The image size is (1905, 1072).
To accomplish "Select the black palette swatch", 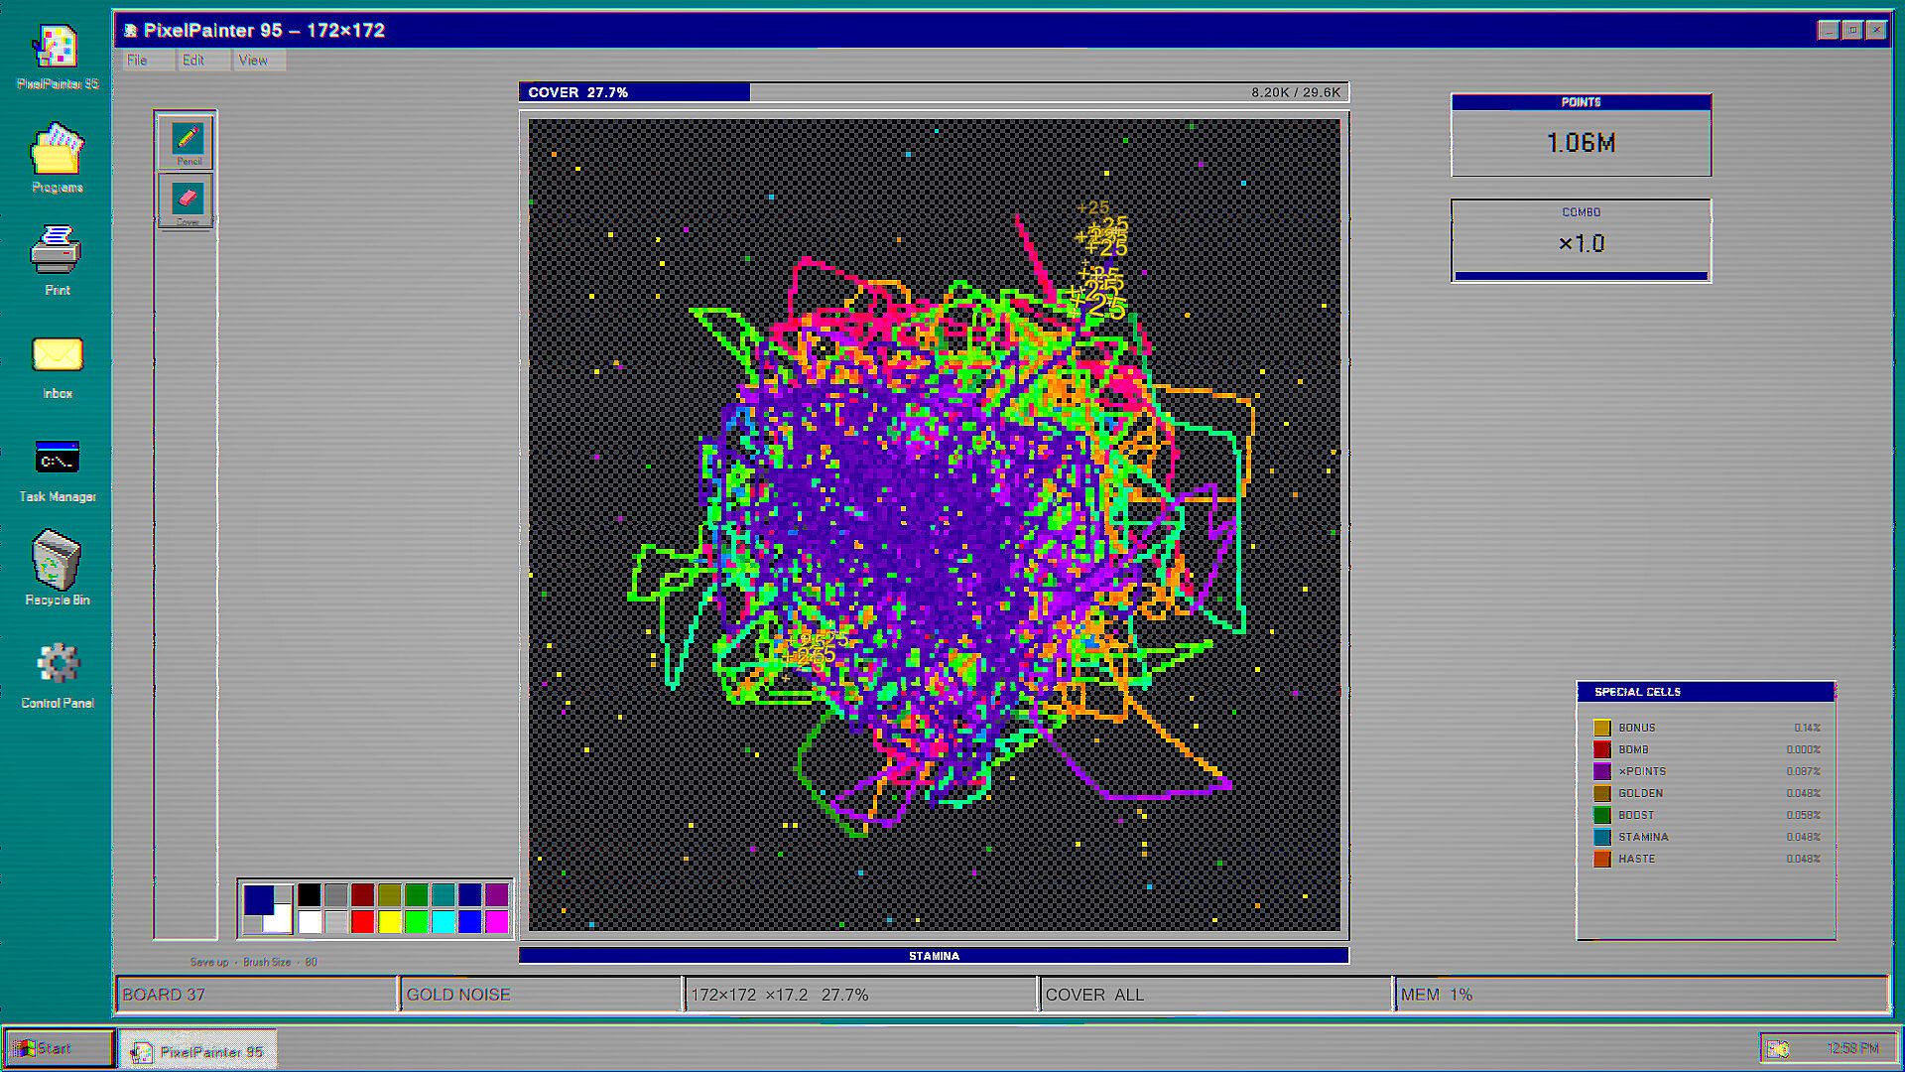I will tap(310, 895).
